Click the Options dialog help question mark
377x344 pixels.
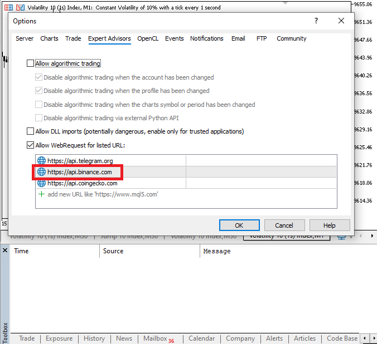[x=316, y=21]
